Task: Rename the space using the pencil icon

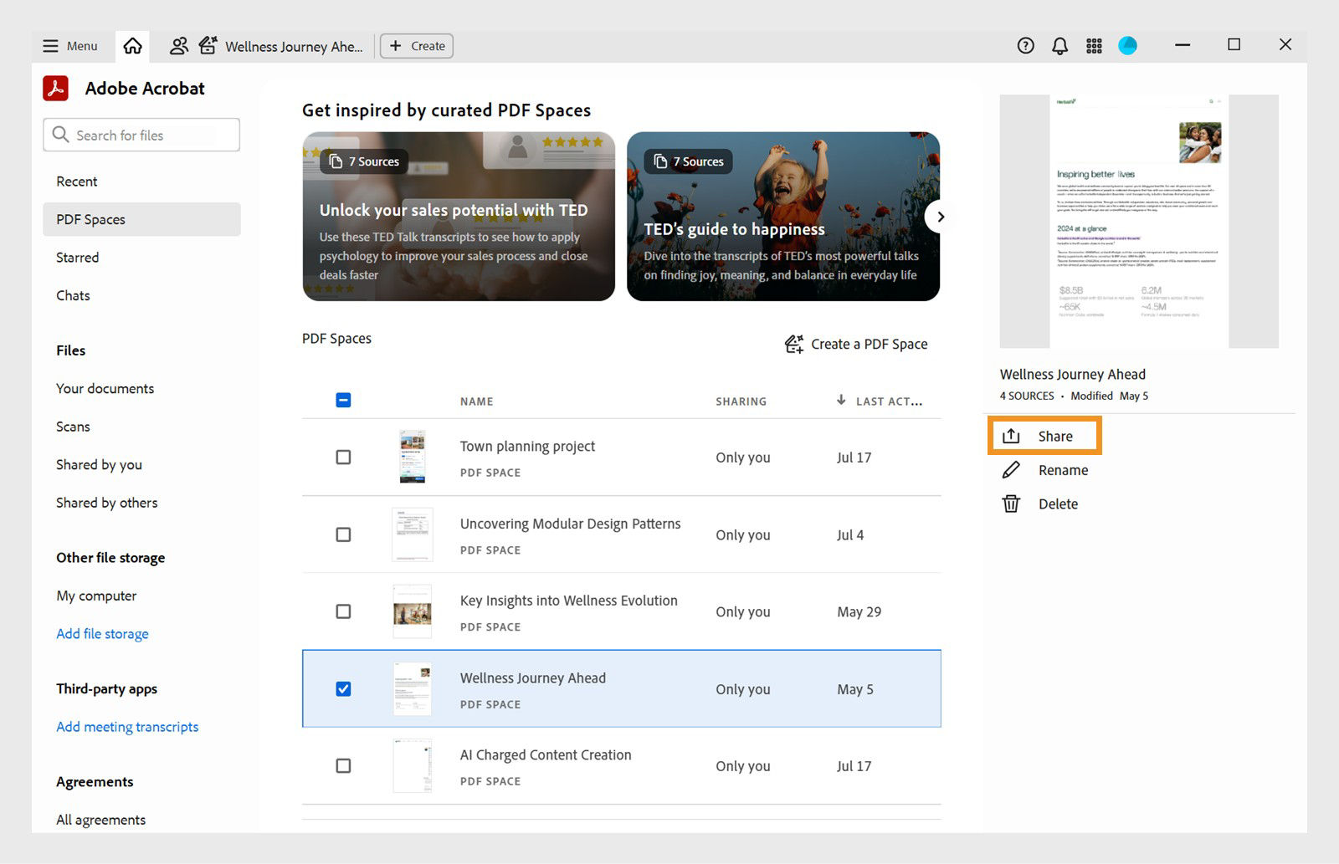Action: (x=1012, y=470)
